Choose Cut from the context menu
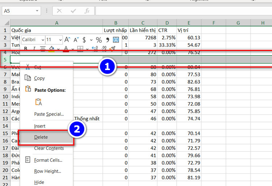This screenshot has height=186, width=272. coord(46,67)
